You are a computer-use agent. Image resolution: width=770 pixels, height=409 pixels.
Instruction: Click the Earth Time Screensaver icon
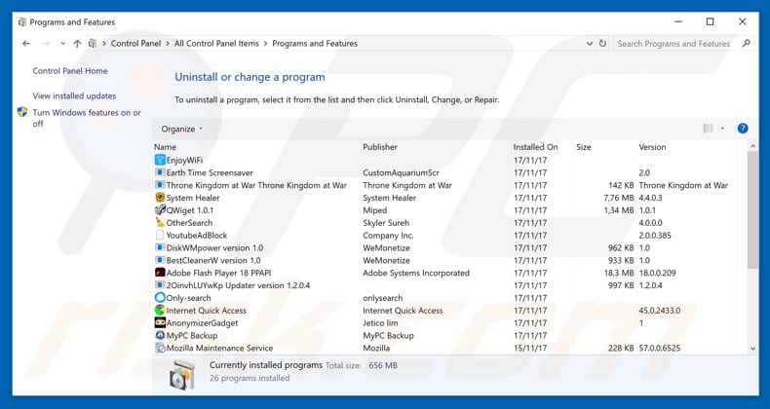point(160,172)
